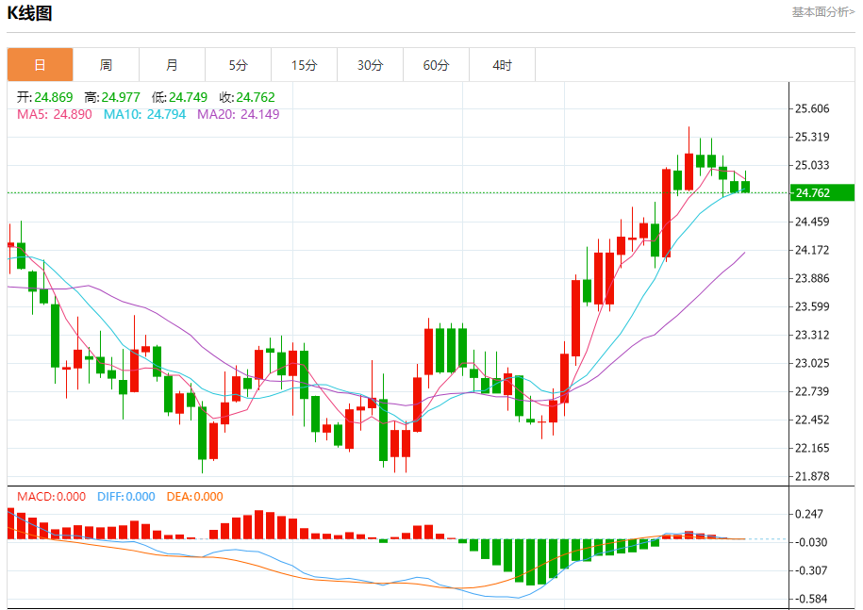Viewport: 863px width, 610px height.
Task: Click the MA5 24.890 indicator label
Action: coord(55,114)
